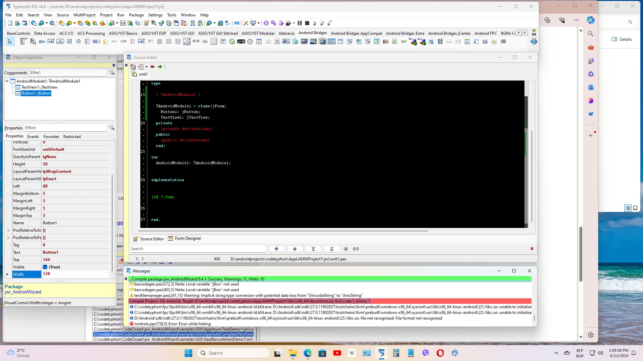The height and width of the screenshot is (361, 643).
Task: Click the Typhon IDE taskbar icon
Action: pyautogui.click(x=381, y=353)
